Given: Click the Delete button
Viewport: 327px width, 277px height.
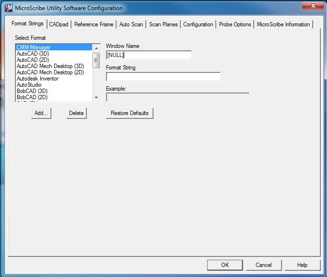Looking at the screenshot, I should pyautogui.click(x=77, y=113).
